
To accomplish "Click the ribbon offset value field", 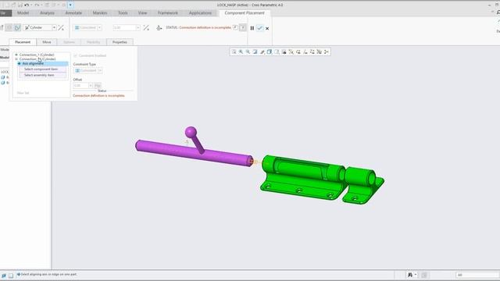I will pos(124,28).
